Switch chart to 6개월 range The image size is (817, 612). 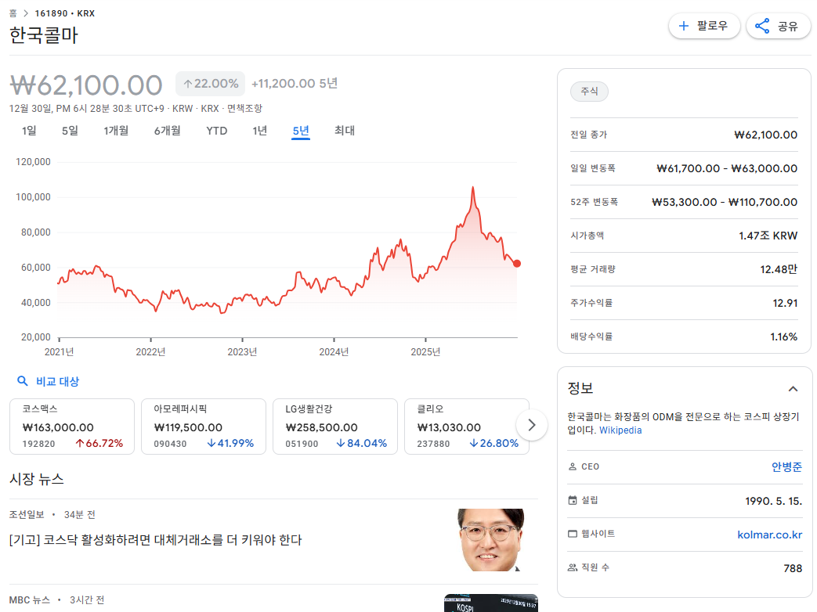click(x=168, y=131)
